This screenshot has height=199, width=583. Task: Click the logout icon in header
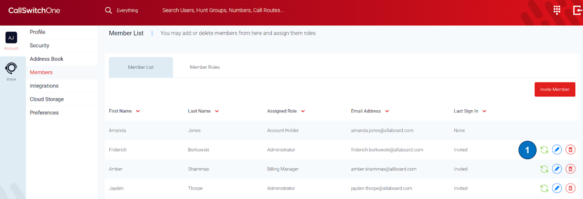[x=578, y=10]
